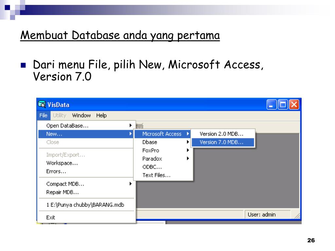Choose Repair MDB... menu entry
The image size is (335, 251).
coord(86,192)
